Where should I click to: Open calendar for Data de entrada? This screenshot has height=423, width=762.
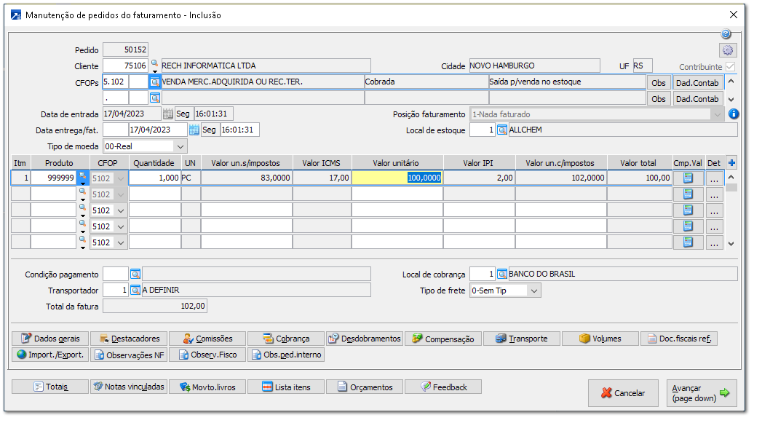pyautogui.click(x=168, y=114)
